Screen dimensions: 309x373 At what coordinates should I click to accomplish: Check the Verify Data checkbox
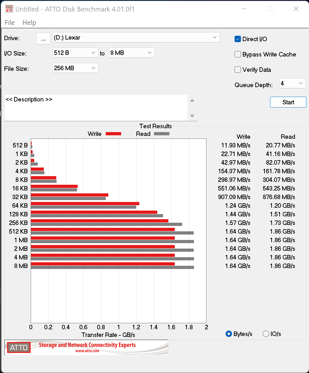[238, 70]
